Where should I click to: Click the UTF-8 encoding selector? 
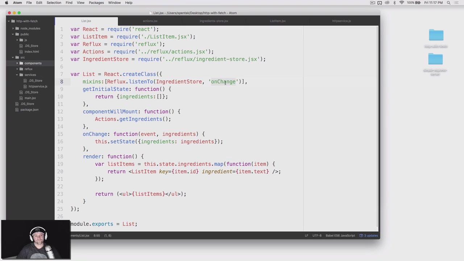tap(317, 236)
